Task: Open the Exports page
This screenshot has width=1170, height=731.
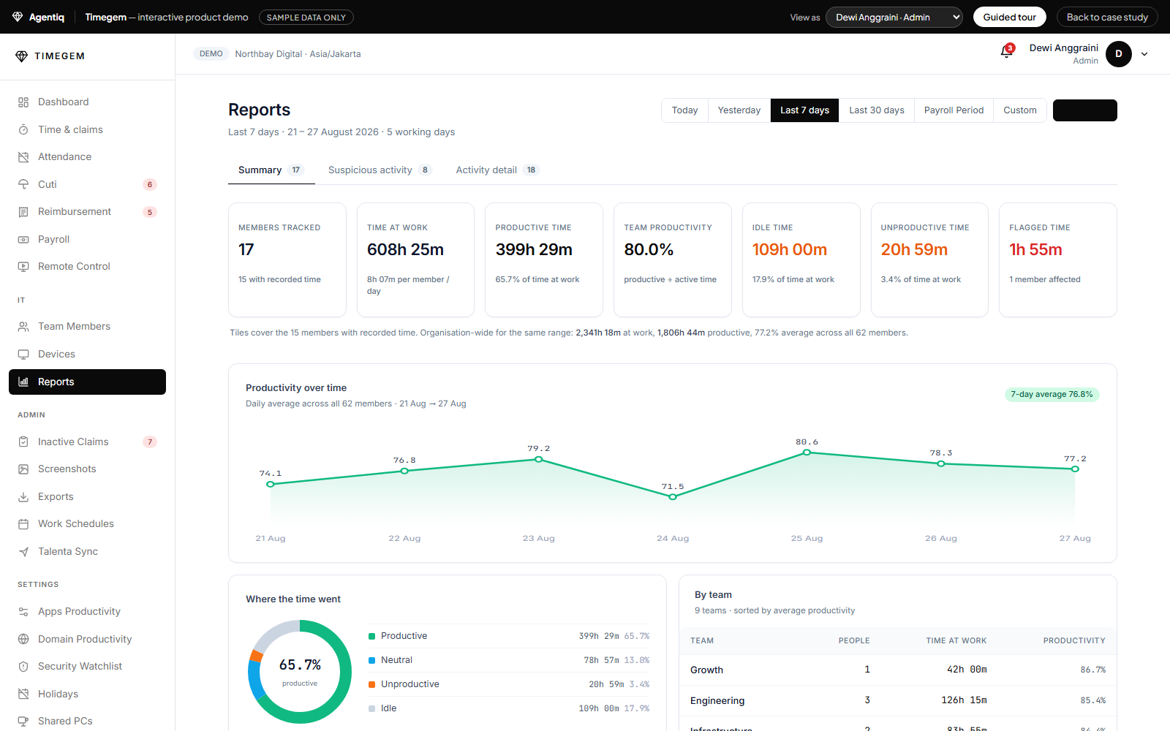Action: point(87,496)
